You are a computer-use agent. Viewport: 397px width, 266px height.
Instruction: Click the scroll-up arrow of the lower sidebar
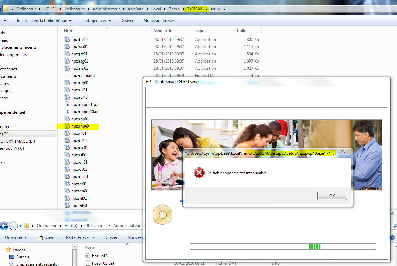click(x=75, y=246)
